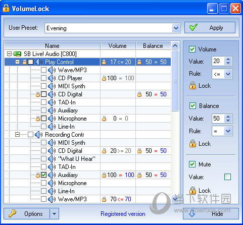243x225 pixels.
Task: Open the Options button
Action: 27,214
